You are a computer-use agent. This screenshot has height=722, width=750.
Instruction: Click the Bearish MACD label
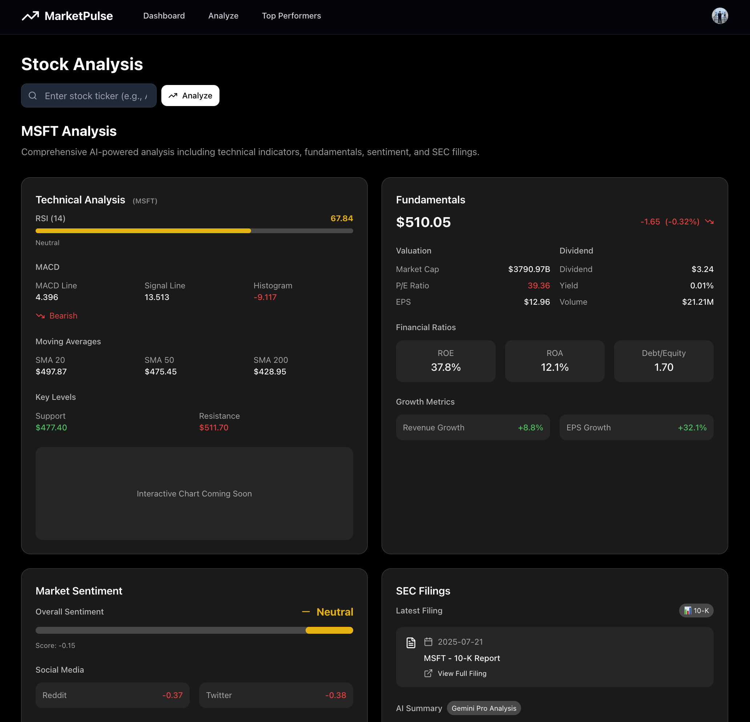[x=64, y=316]
